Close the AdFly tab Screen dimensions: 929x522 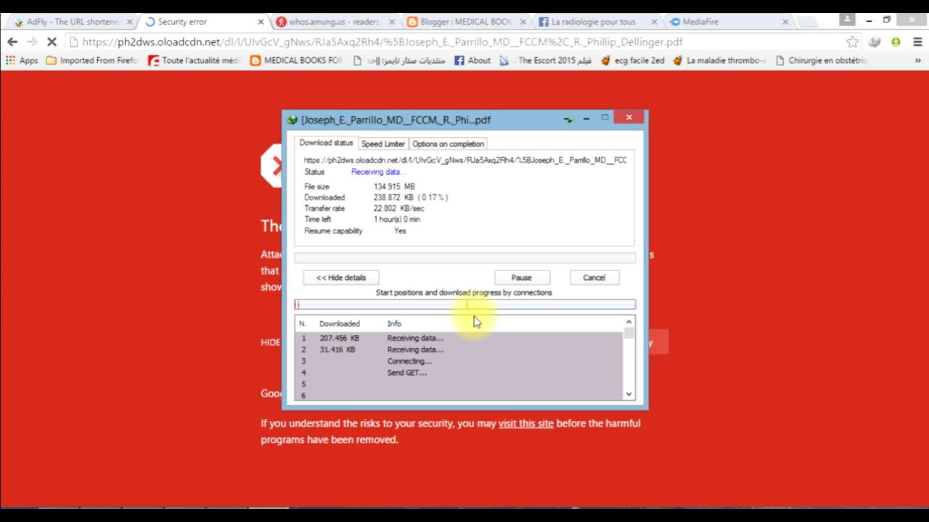[x=130, y=22]
